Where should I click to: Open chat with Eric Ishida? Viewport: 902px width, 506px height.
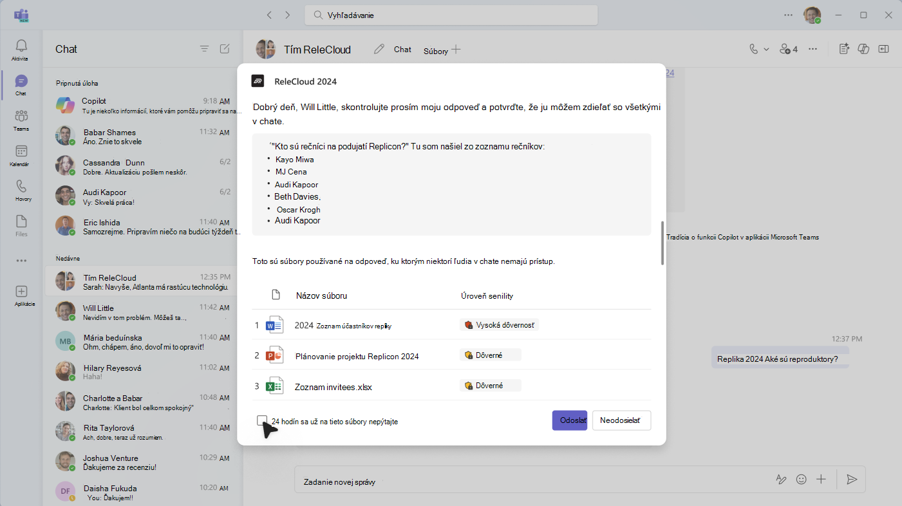[143, 227]
